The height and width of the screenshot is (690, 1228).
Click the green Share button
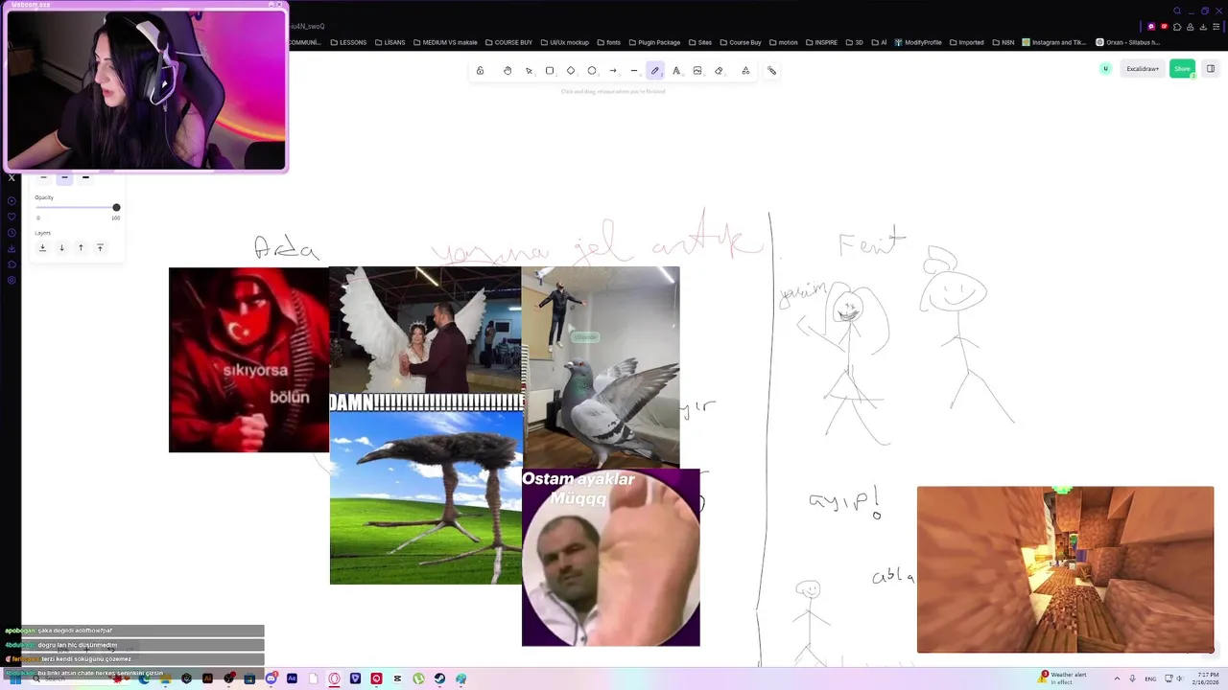click(x=1182, y=69)
